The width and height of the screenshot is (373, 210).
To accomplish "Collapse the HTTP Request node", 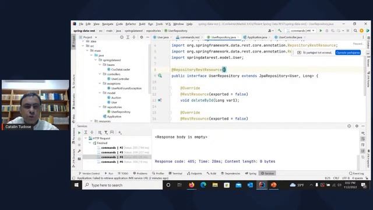I will (86, 138).
